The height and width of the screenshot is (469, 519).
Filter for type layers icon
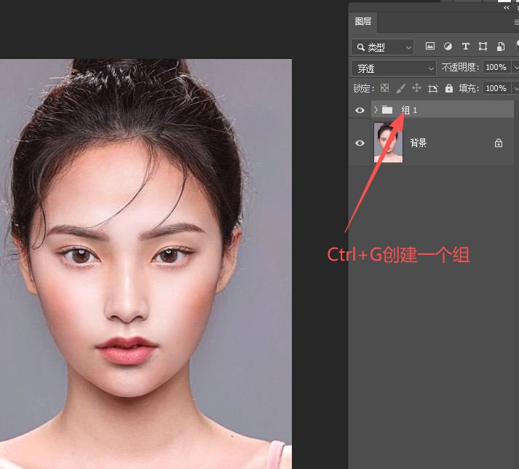[466, 46]
